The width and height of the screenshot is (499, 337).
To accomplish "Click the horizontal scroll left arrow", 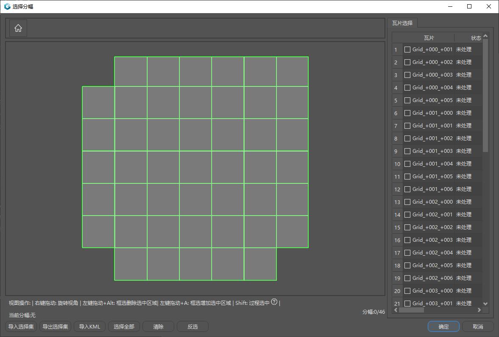I will 396,310.
